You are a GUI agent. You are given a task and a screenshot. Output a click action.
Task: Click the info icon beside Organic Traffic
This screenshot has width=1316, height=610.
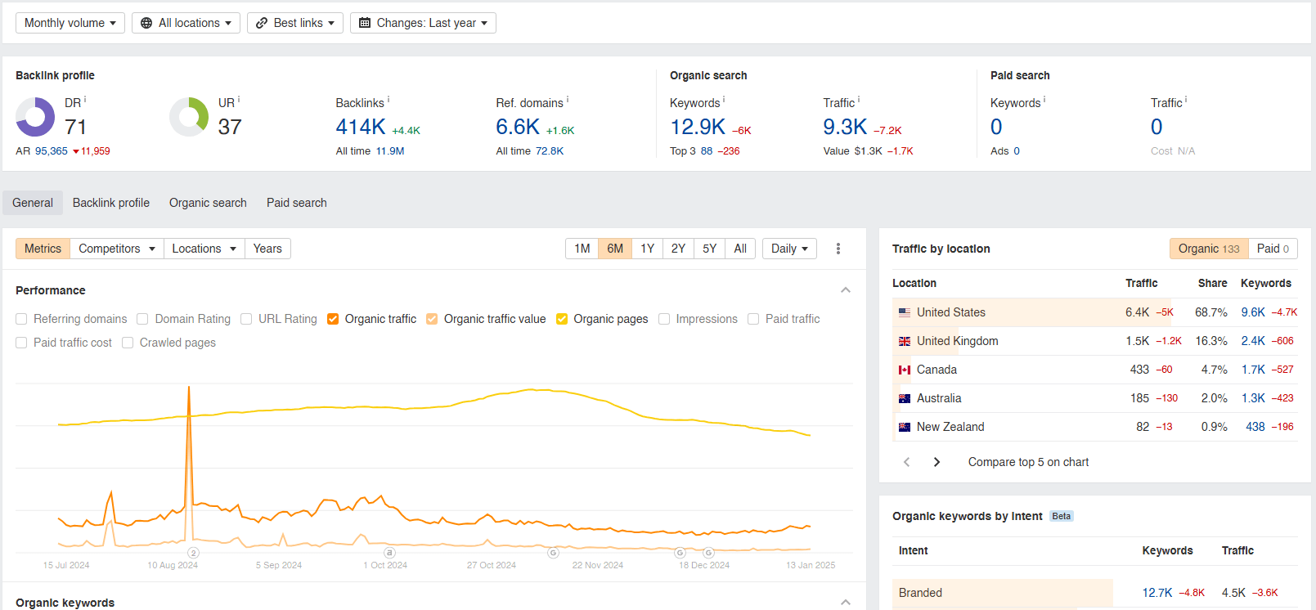pos(859,100)
